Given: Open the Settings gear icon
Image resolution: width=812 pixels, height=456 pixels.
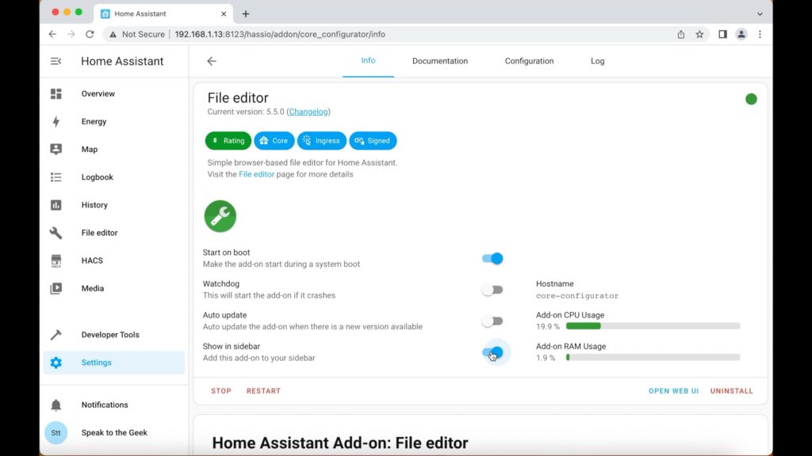Looking at the screenshot, I should tap(56, 363).
